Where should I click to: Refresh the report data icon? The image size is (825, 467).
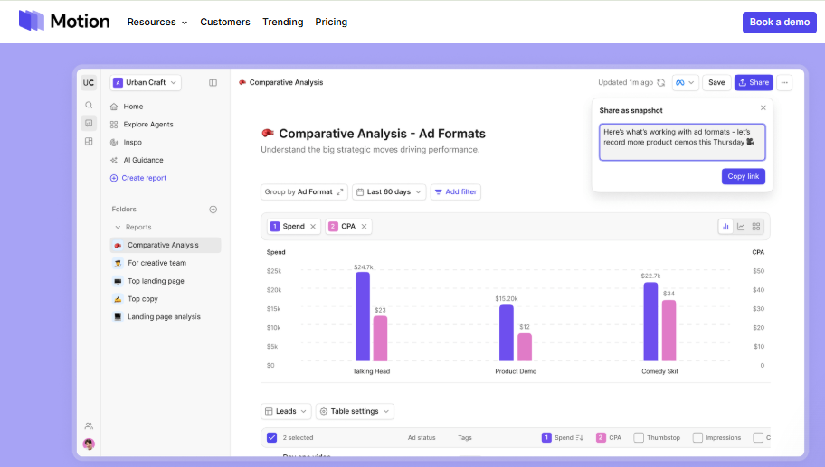click(661, 82)
